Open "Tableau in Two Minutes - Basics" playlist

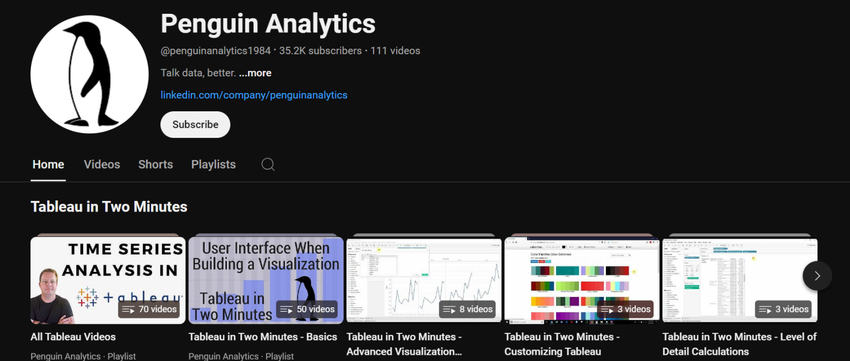coord(263,337)
